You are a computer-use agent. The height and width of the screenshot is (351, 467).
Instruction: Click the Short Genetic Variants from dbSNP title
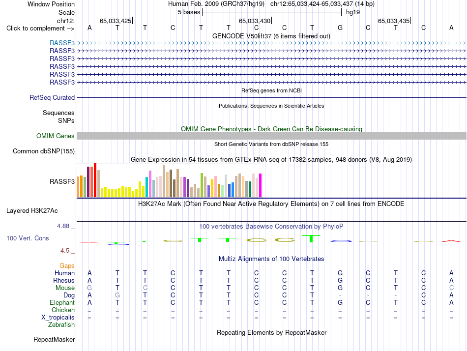pyautogui.click(x=271, y=144)
